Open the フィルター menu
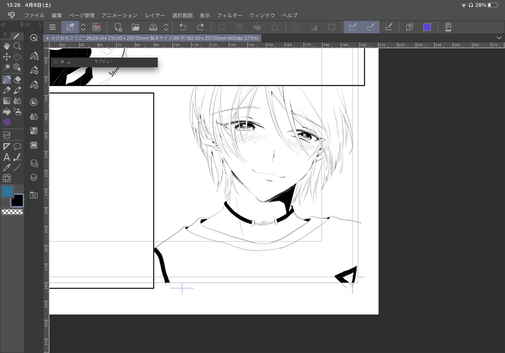Viewport: 505px width, 353px height. [x=229, y=15]
